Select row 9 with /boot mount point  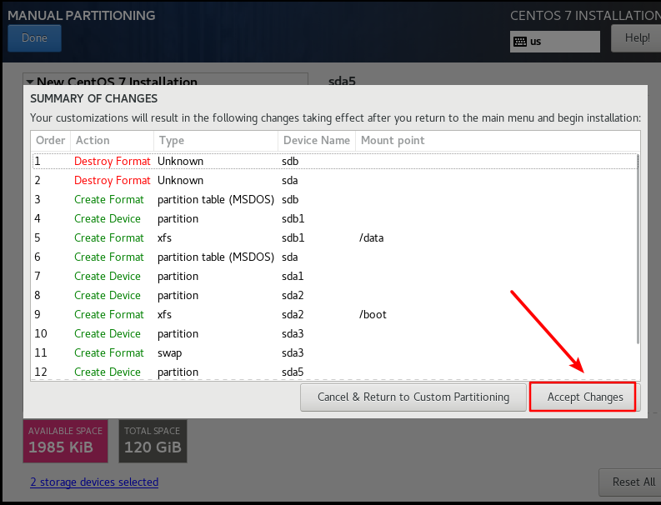click(x=335, y=314)
